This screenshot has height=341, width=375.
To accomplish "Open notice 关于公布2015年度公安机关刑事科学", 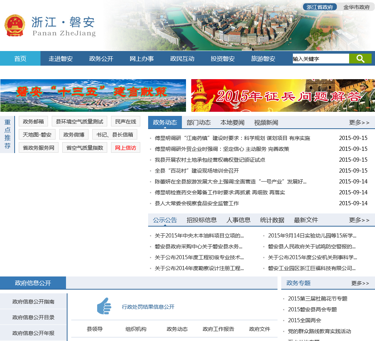I will point(313,257).
